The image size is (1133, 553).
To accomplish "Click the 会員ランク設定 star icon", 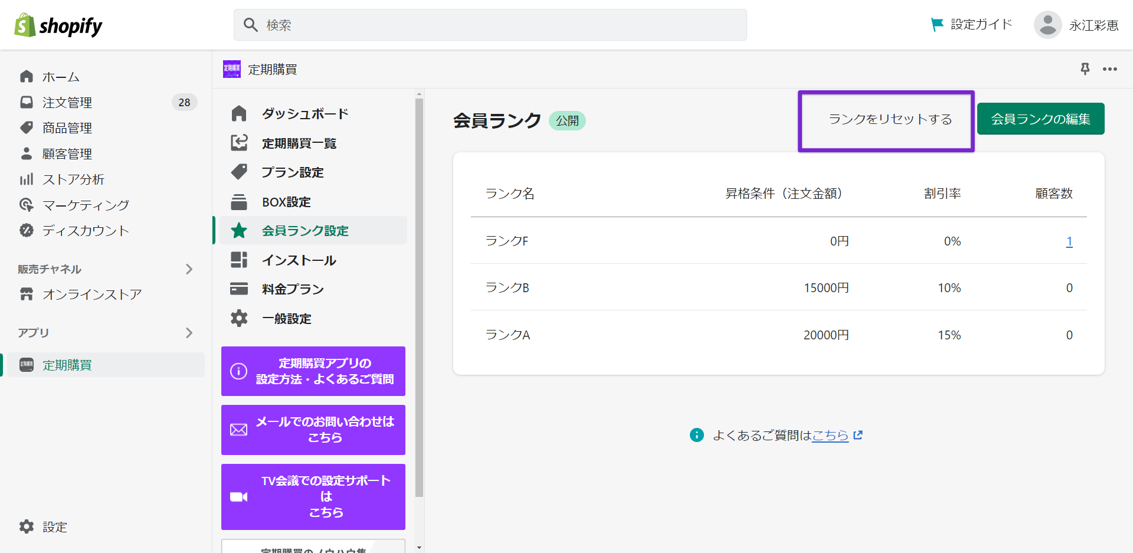I will (239, 231).
